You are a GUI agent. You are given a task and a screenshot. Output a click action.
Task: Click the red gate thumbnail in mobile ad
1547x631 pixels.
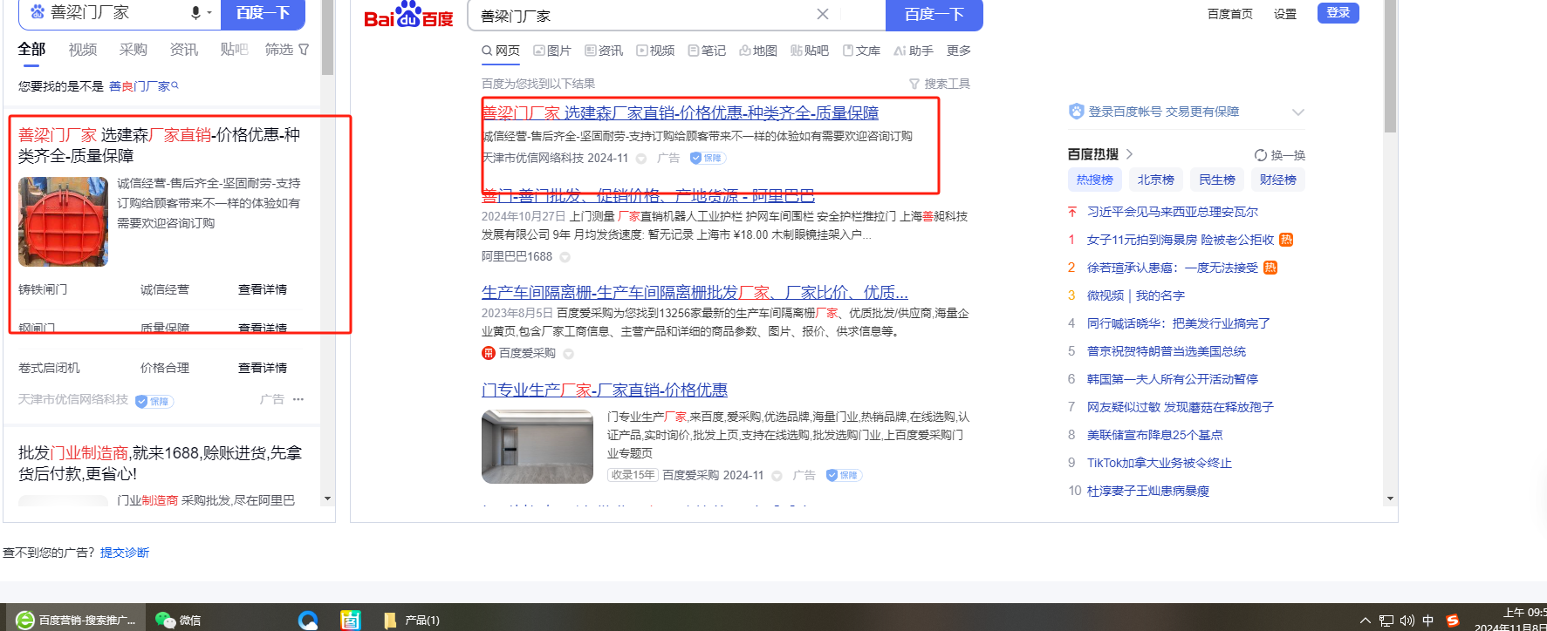pyautogui.click(x=64, y=221)
